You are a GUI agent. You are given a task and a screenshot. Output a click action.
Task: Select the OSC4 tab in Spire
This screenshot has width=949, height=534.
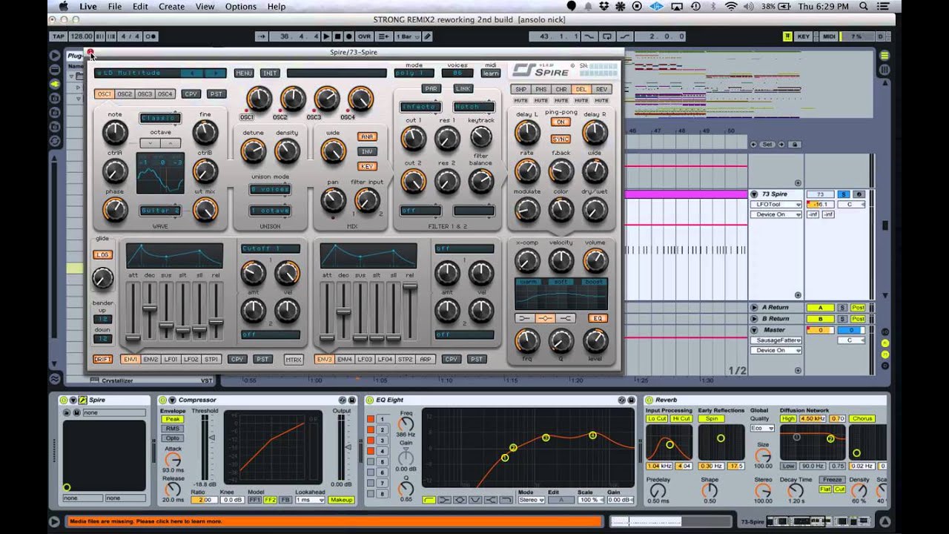point(165,94)
